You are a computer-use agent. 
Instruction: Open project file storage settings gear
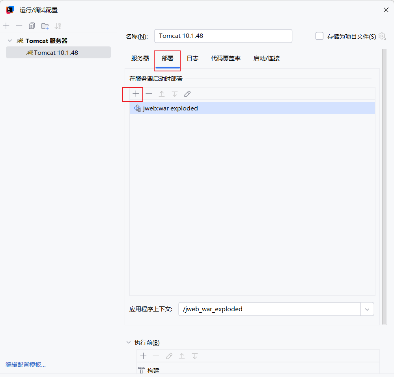pos(382,36)
